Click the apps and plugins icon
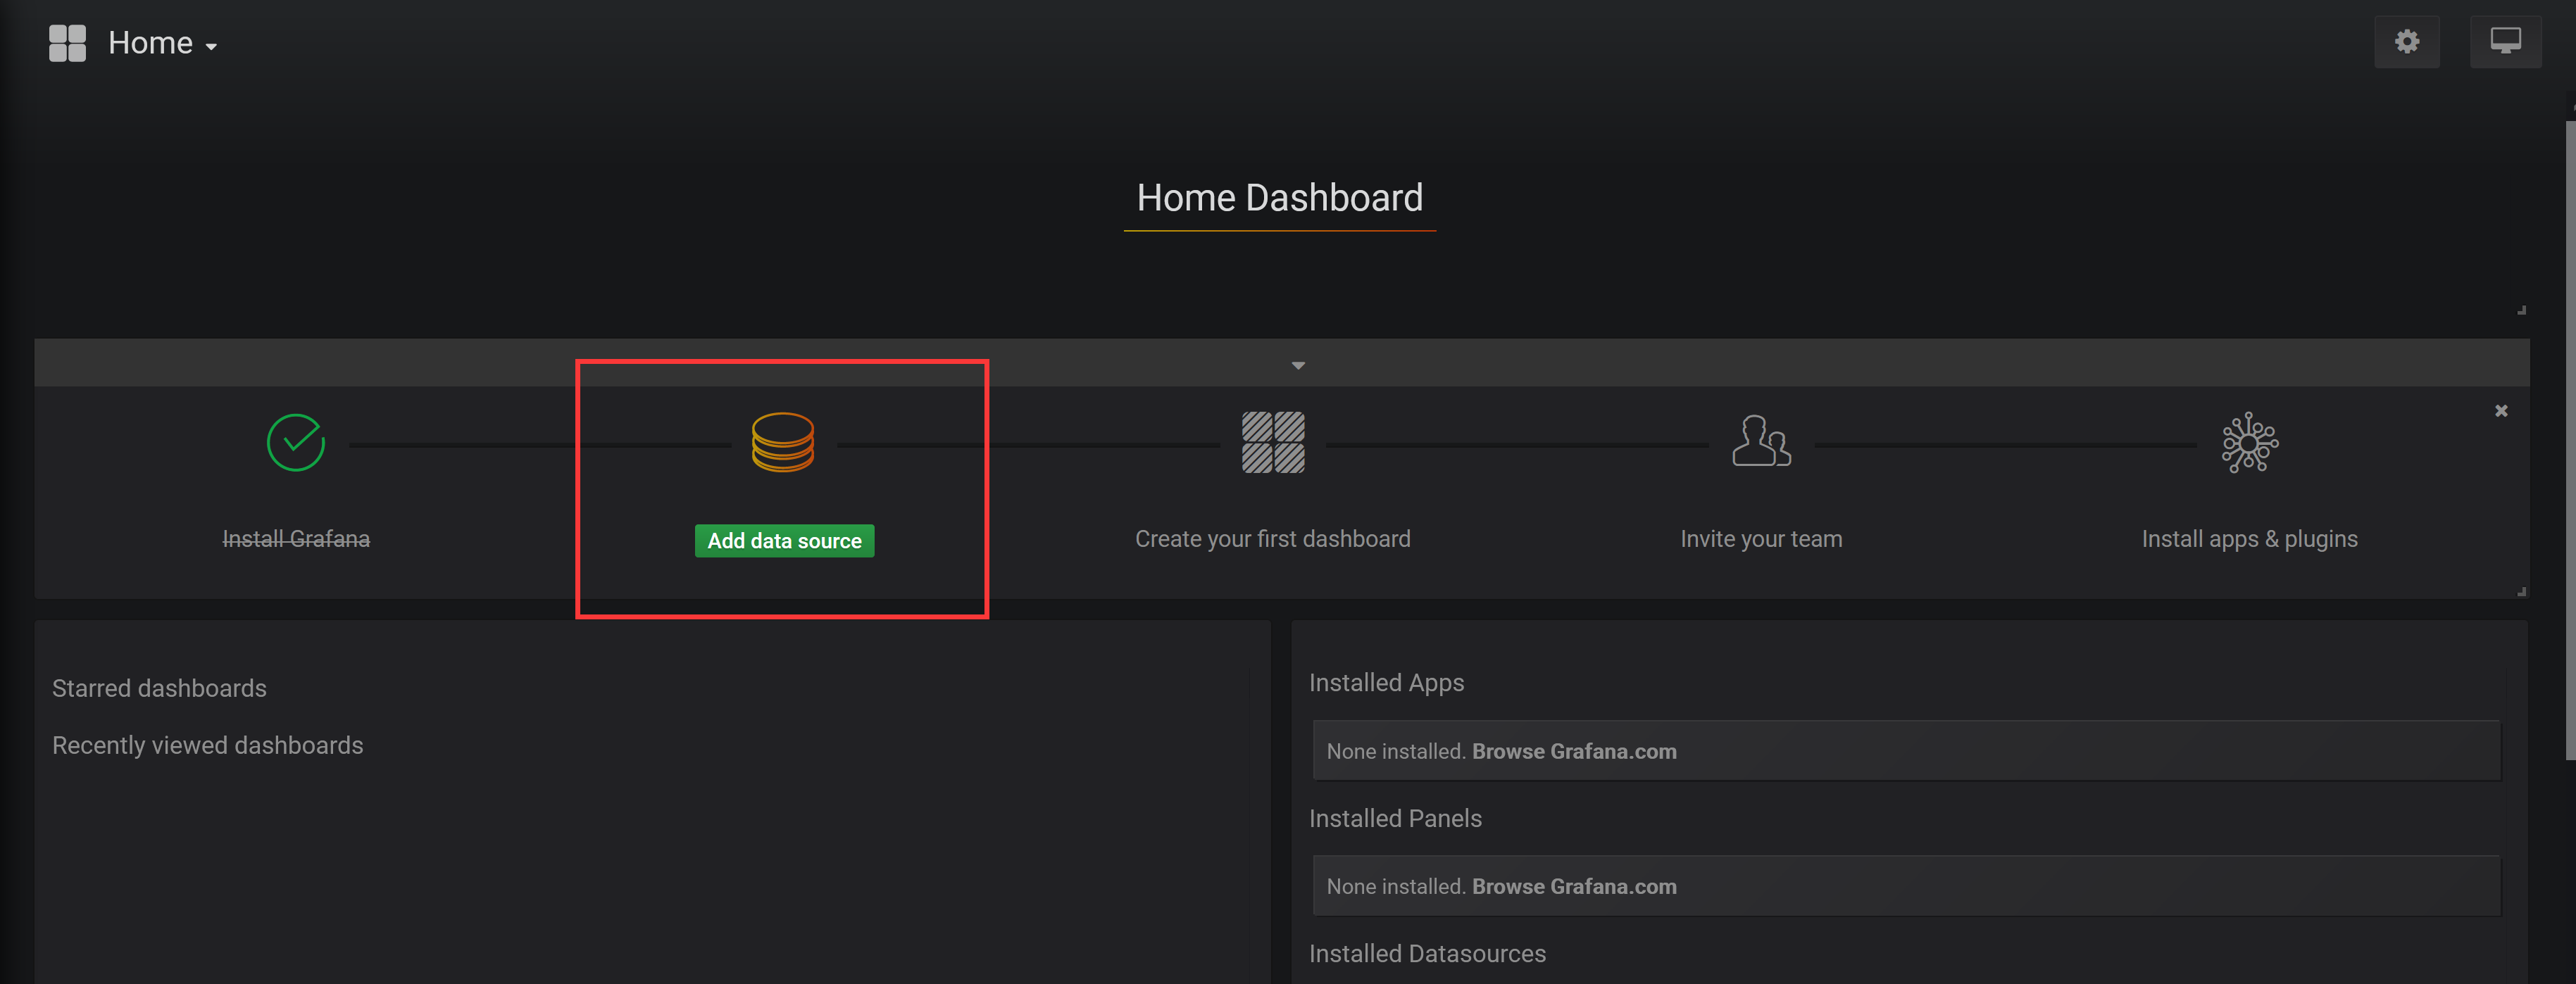 coord(2249,442)
